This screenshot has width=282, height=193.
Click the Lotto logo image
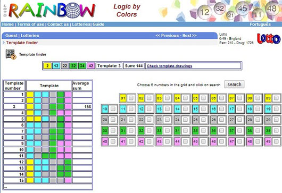[x=269, y=39]
